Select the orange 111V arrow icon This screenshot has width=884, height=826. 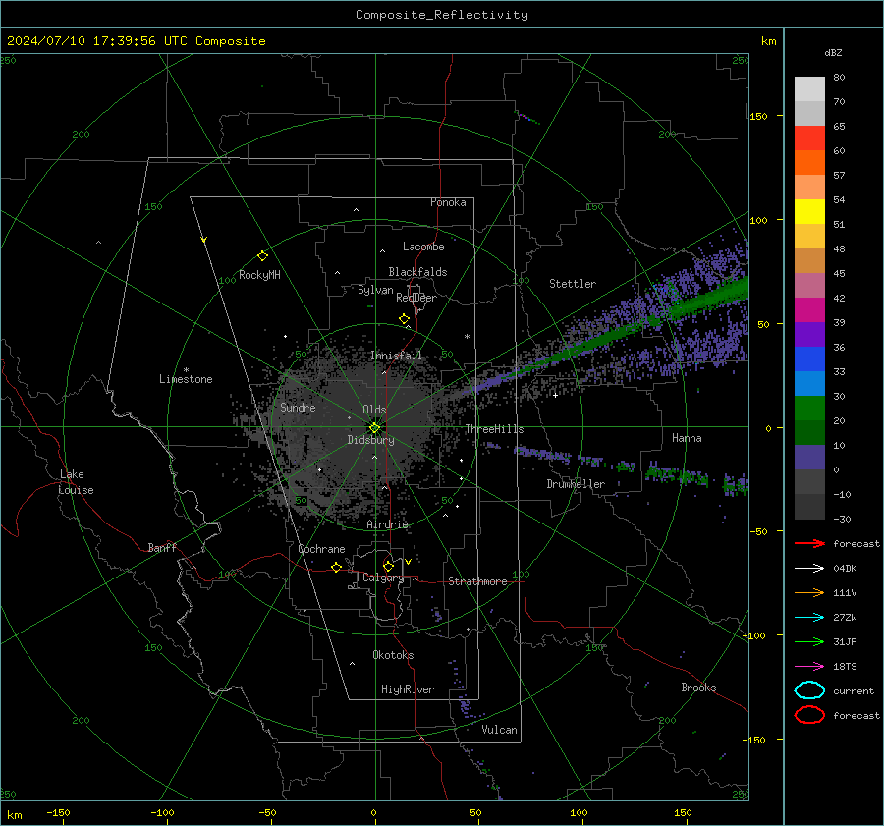(x=809, y=592)
